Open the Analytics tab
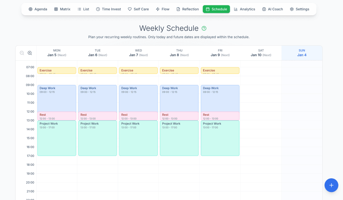 [245, 9]
